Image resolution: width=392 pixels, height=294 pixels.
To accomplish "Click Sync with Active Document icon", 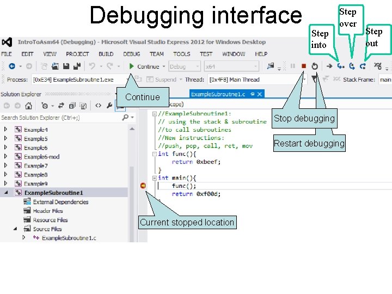I will [61, 106].
